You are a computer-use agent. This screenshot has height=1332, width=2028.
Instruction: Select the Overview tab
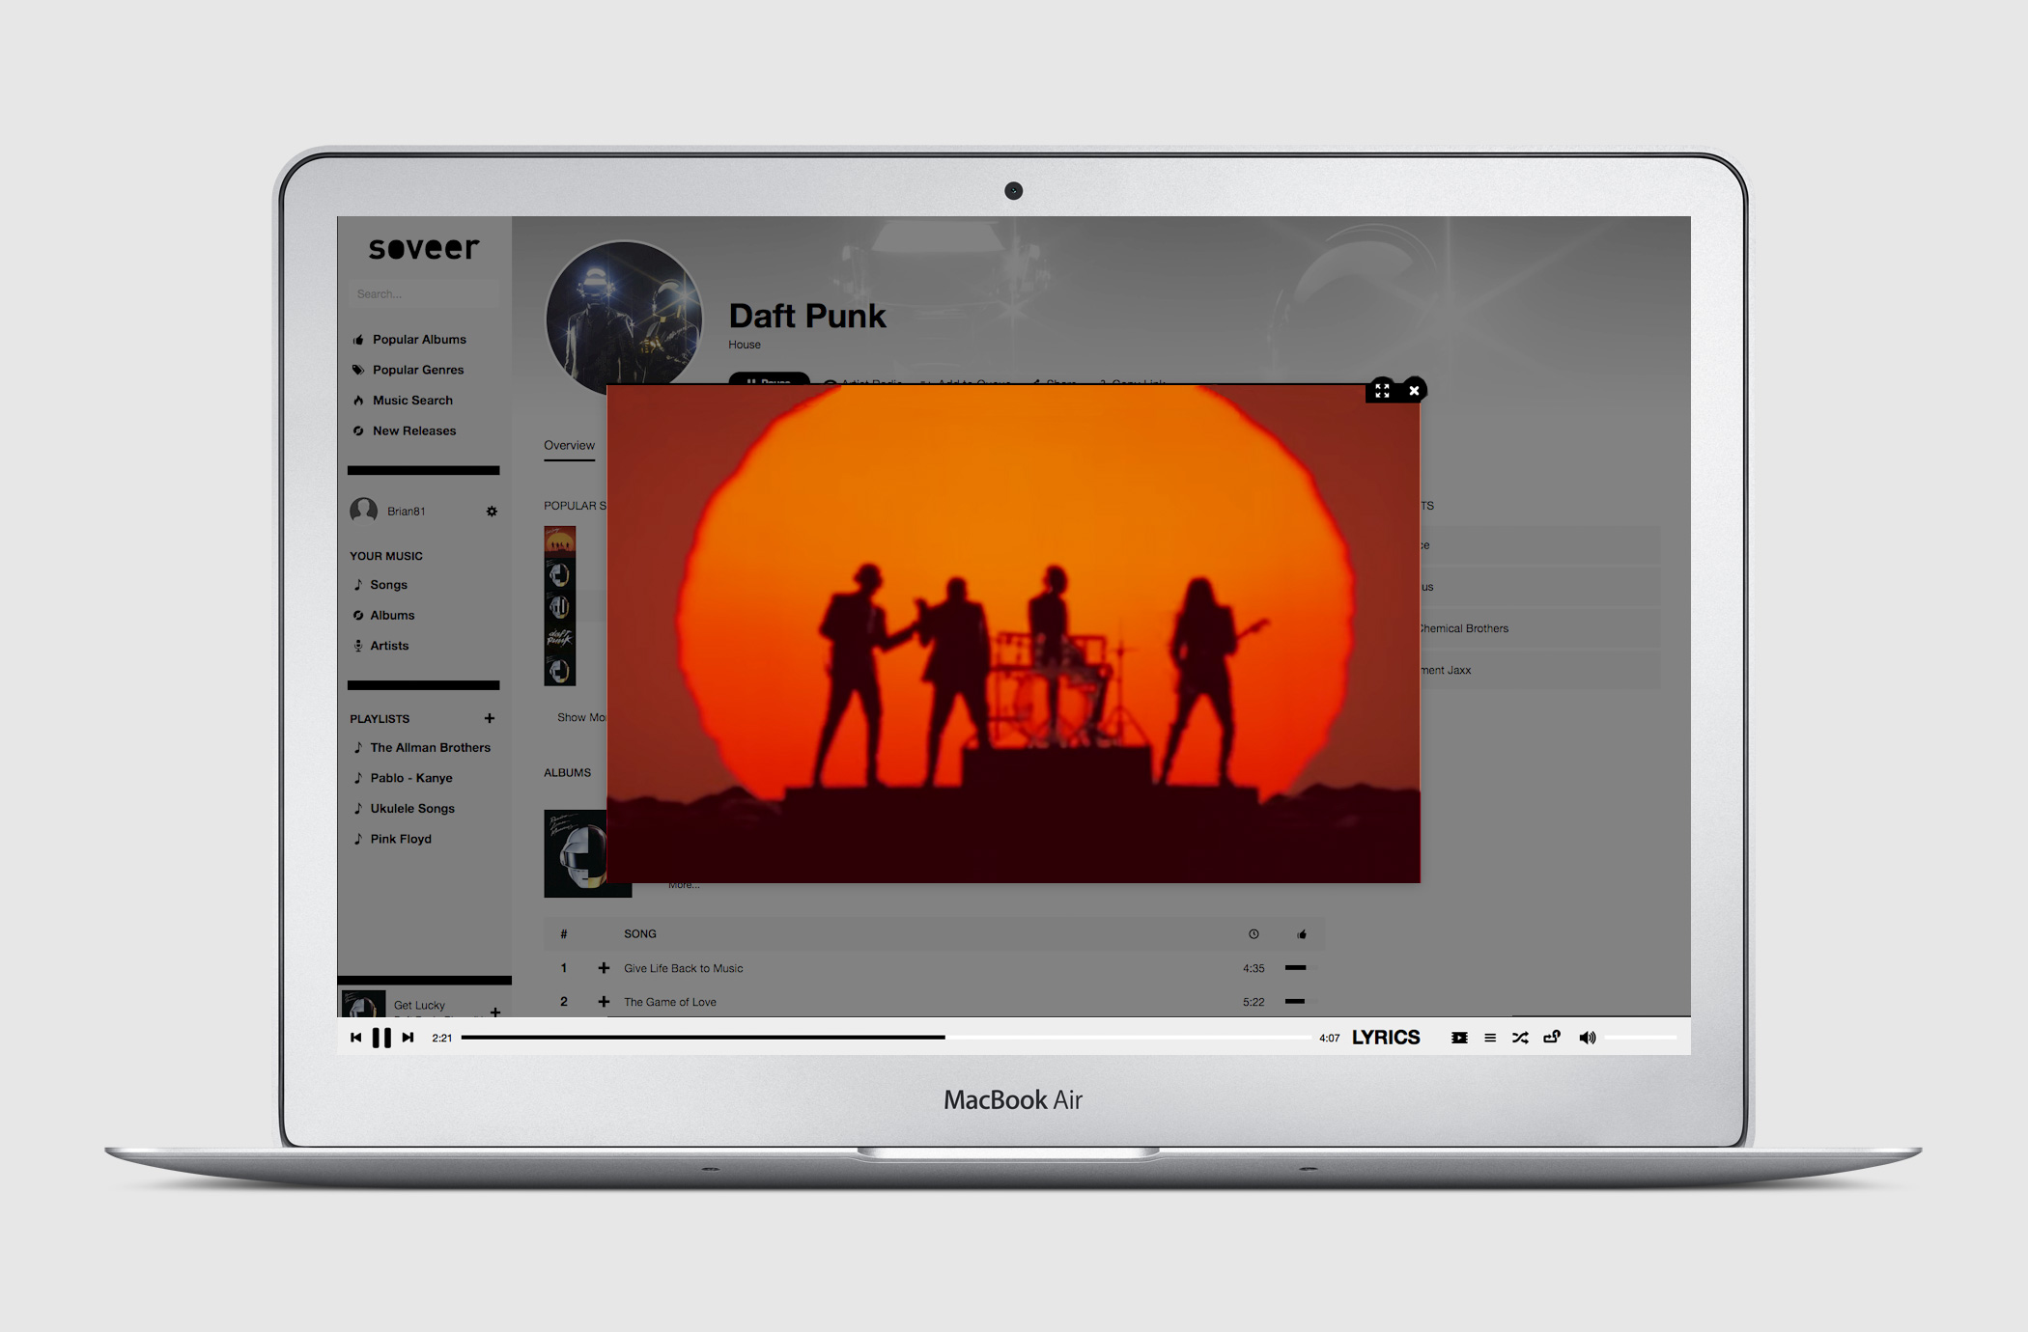pos(569,446)
